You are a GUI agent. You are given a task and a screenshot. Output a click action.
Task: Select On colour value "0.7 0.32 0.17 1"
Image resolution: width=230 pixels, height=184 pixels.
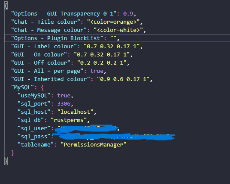(x=102, y=55)
